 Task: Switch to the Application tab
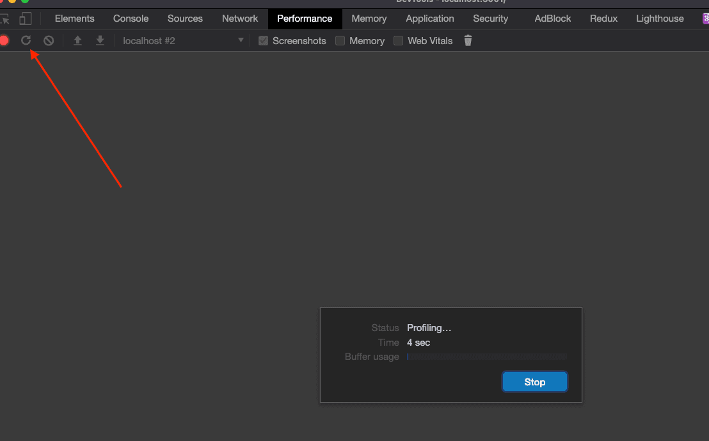point(429,19)
